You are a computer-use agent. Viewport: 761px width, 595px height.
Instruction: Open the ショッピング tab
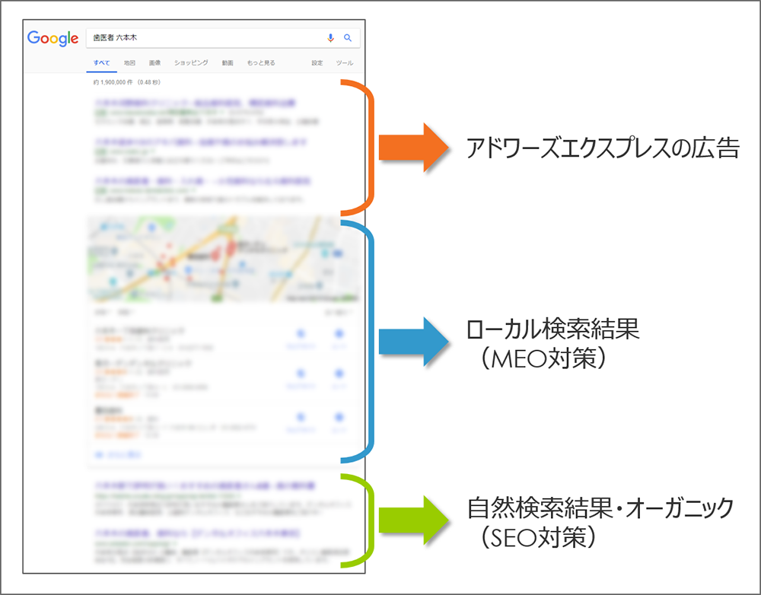coord(191,62)
